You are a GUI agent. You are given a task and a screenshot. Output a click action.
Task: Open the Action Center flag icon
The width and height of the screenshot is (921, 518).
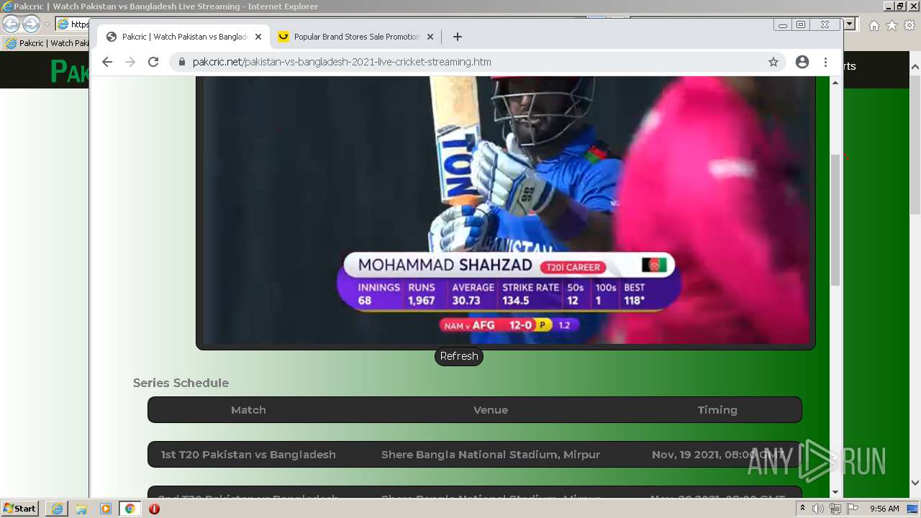853,509
